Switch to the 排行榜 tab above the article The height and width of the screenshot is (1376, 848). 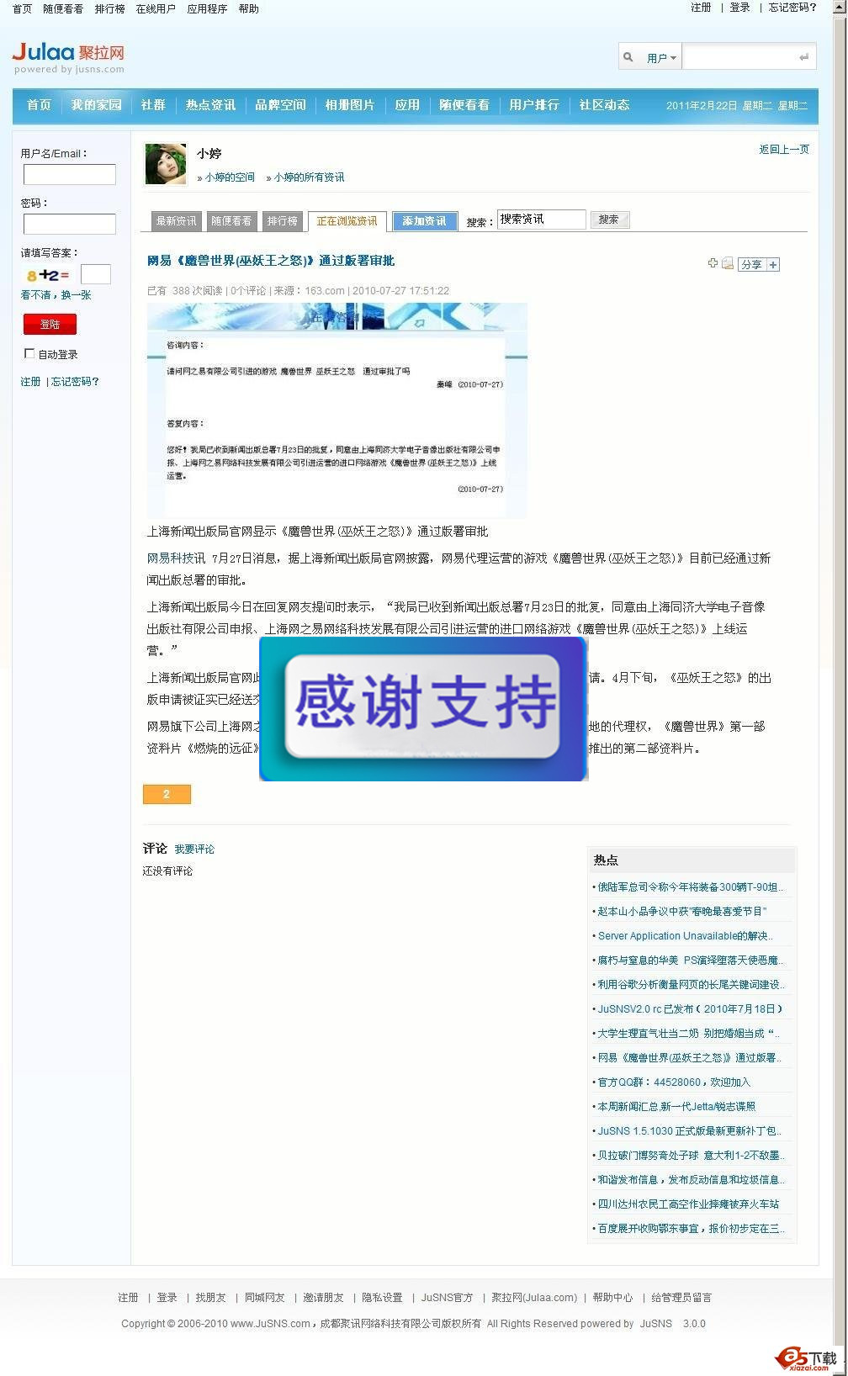pos(282,221)
